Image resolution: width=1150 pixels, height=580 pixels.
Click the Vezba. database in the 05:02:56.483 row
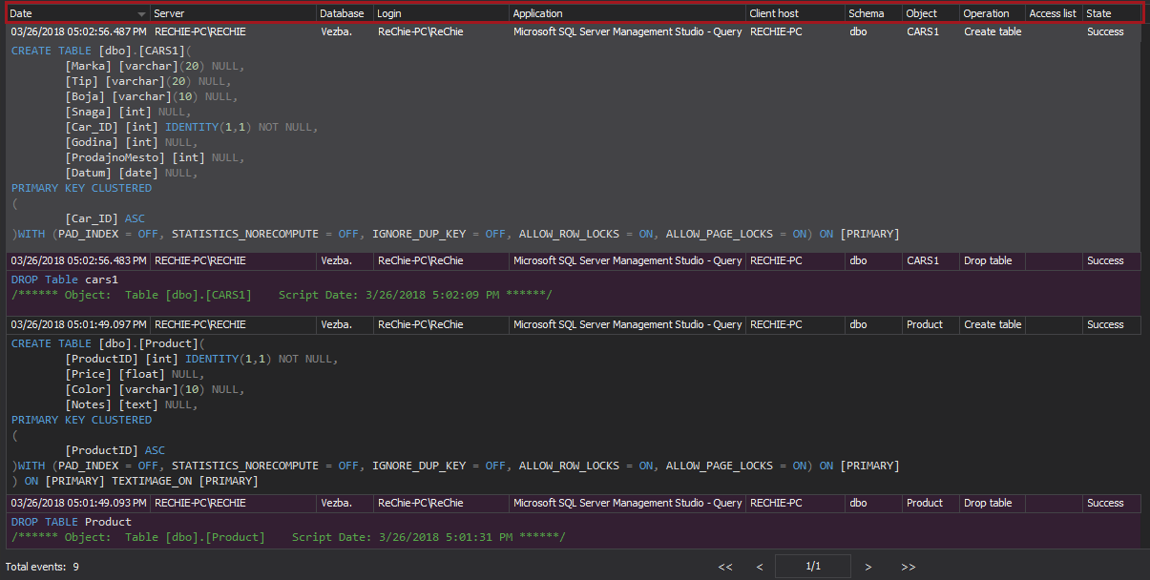click(x=345, y=260)
